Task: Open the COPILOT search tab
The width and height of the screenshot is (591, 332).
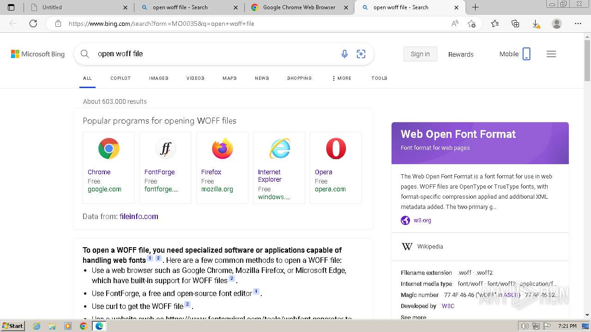Action: tap(121, 78)
